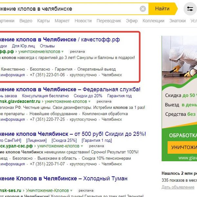Open the Эфир tab
This screenshot has height=197, width=197.
tap(132, 21)
